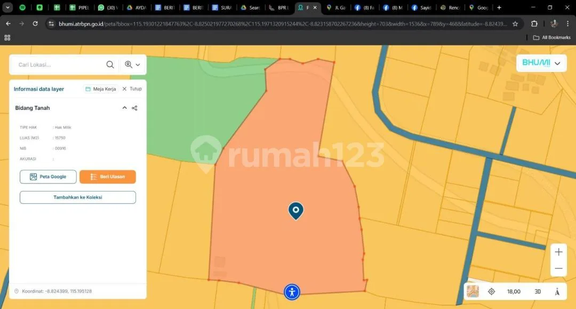Open the All Bookmarks folder

(x=552, y=37)
